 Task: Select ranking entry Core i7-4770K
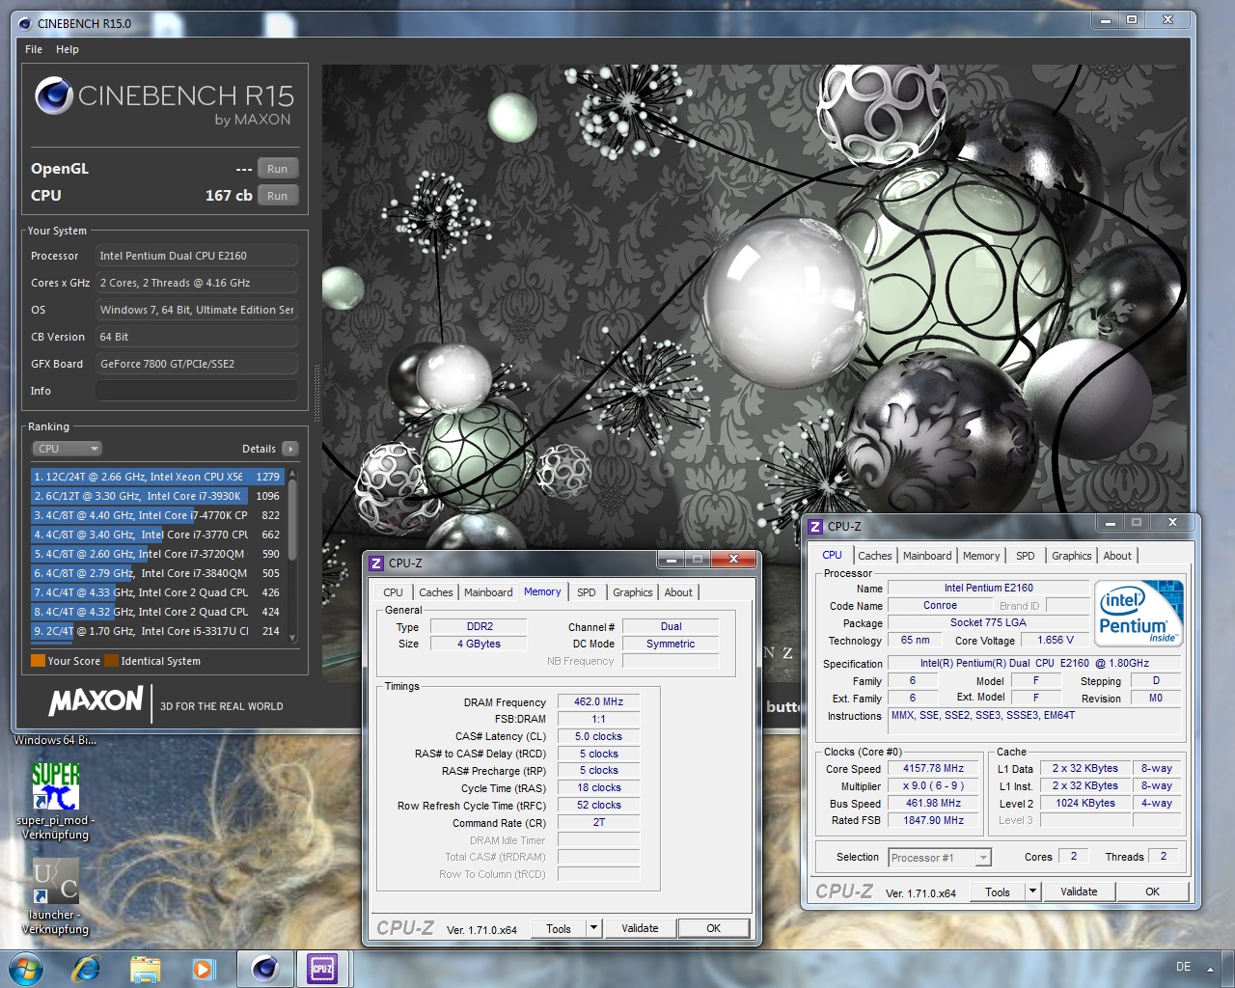click(156, 515)
